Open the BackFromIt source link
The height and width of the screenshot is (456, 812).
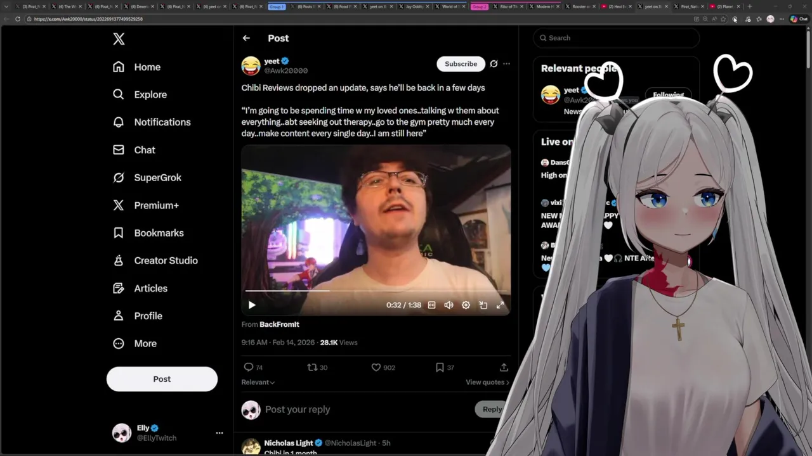pos(279,324)
